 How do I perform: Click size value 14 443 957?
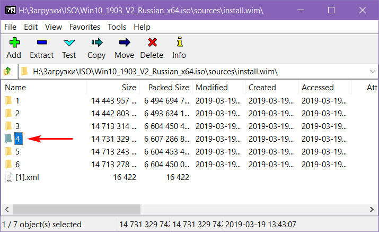pos(113,100)
